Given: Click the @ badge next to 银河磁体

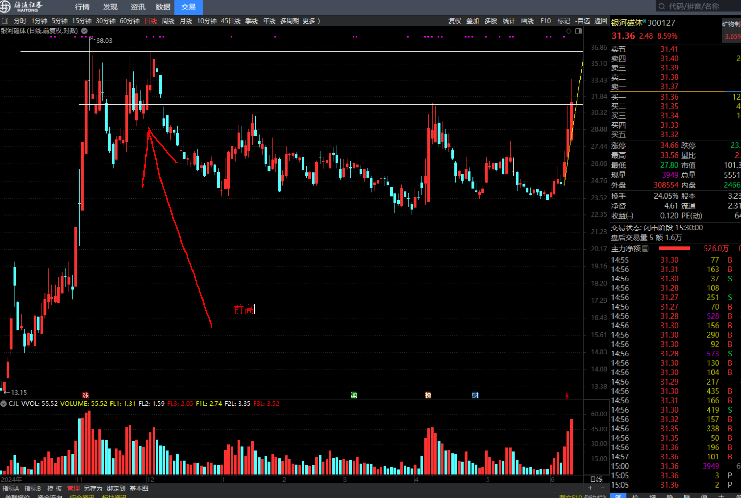Looking at the screenshot, I should click(x=644, y=21).
